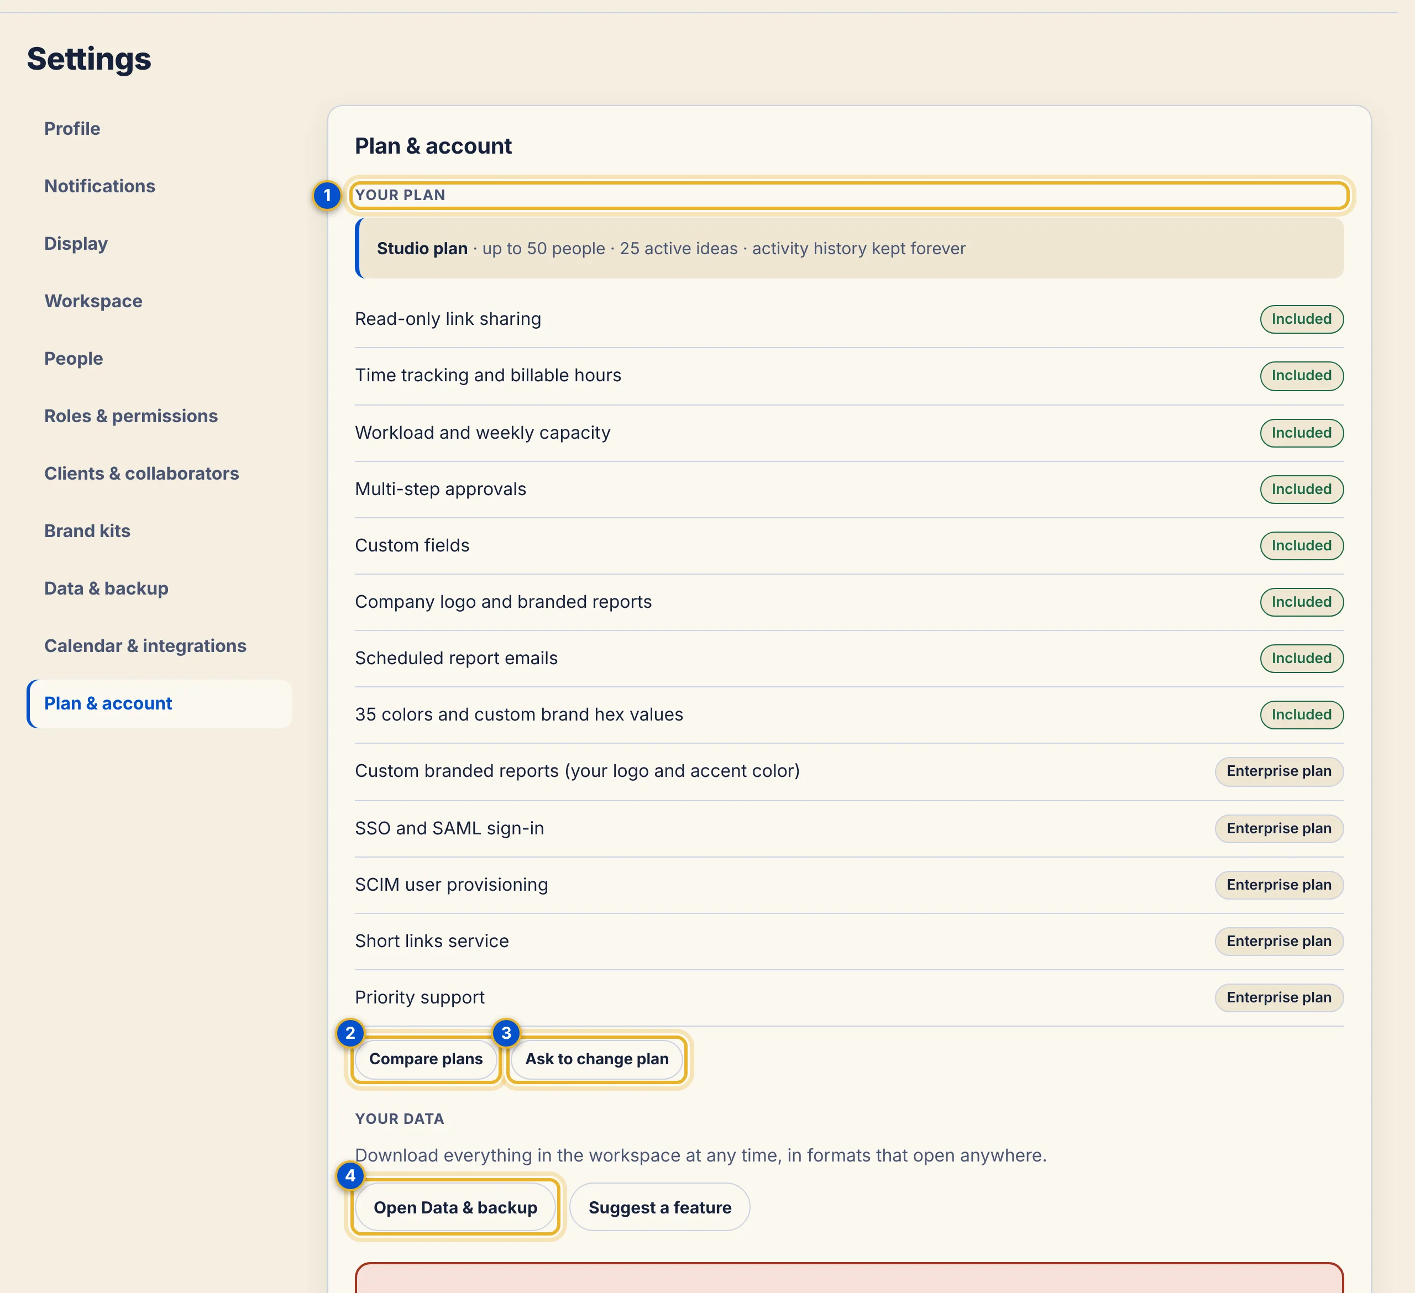This screenshot has height=1293, width=1415.
Task: Open Display settings
Action: pyautogui.click(x=76, y=244)
